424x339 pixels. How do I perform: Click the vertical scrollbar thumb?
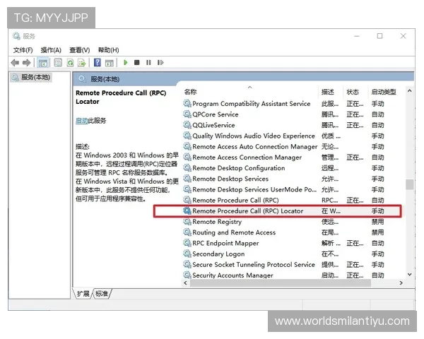pyautogui.click(x=410, y=184)
